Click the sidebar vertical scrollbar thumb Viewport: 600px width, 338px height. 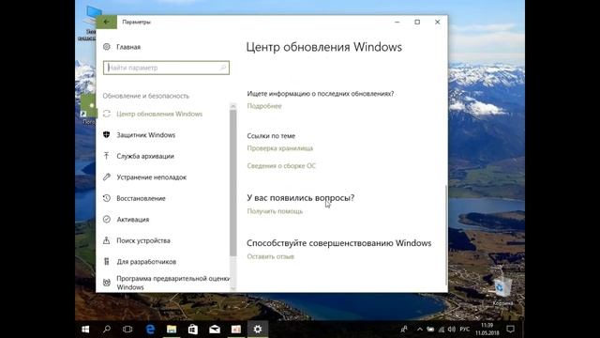233,183
